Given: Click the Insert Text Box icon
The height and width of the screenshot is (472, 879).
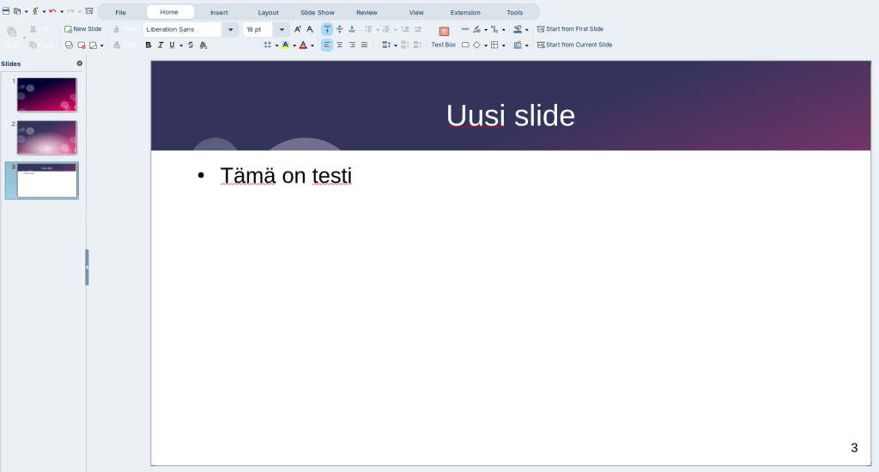Looking at the screenshot, I should [x=444, y=32].
